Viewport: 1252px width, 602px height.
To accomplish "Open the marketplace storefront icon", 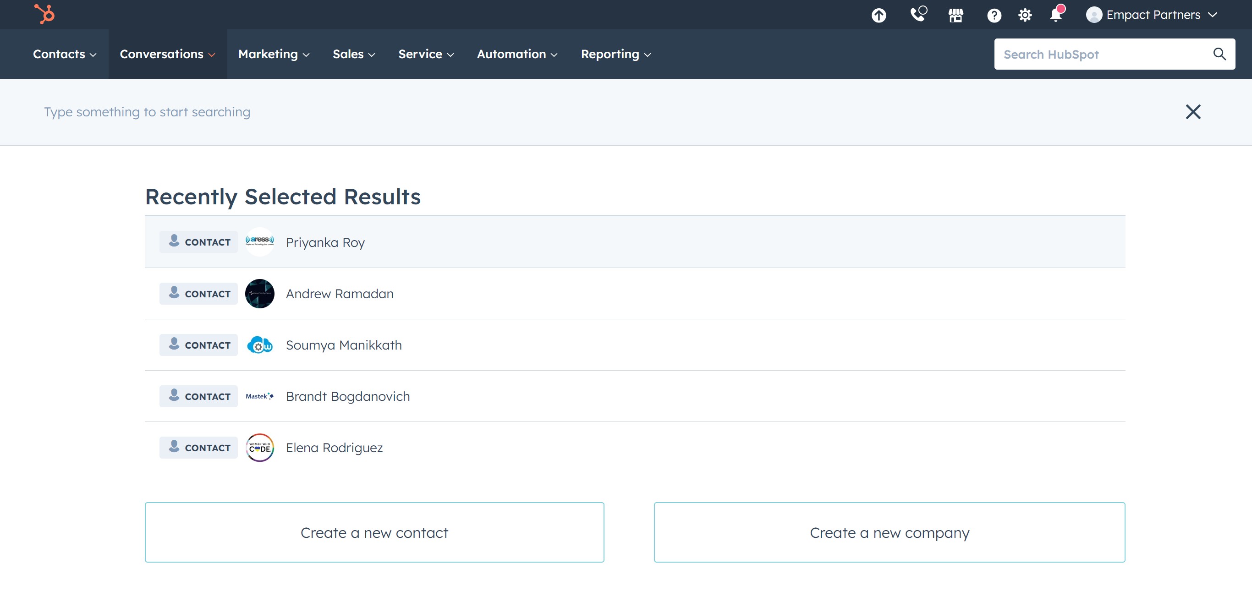I will coord(955,15).
